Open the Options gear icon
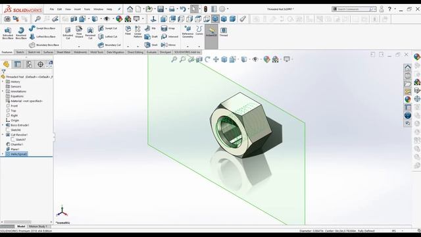The image size is (421, 237). [222, 9]
